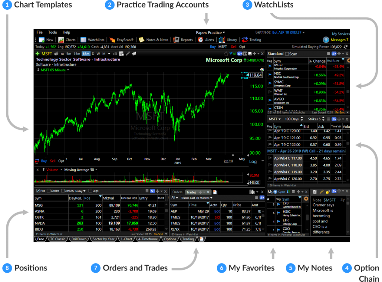Add a column with orange plus in Standard watchlist
The height and width of the screenshot is (282, 382).
click(348, 60)
